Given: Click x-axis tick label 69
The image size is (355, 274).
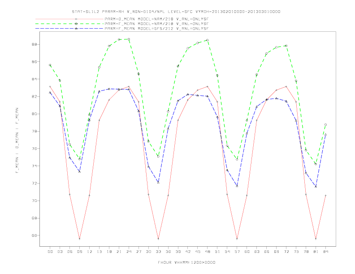Looking at the screenshot, I should (x=277, y=252).
